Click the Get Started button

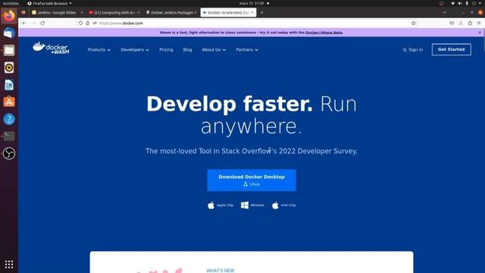point(452,49)
